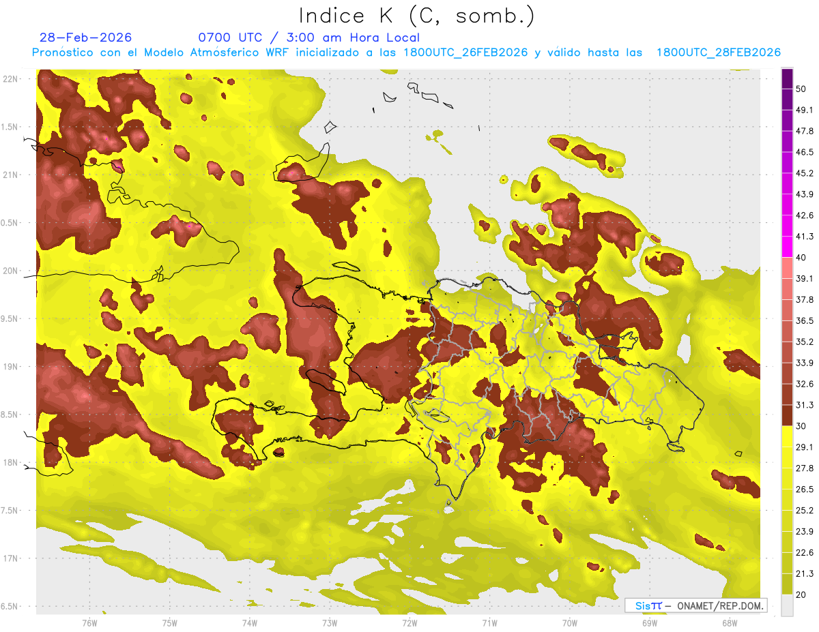Image resolution: width=819 pixels, height=632 pixels.
Task: Click the "73W" longitude label
Action: (330, 622)
